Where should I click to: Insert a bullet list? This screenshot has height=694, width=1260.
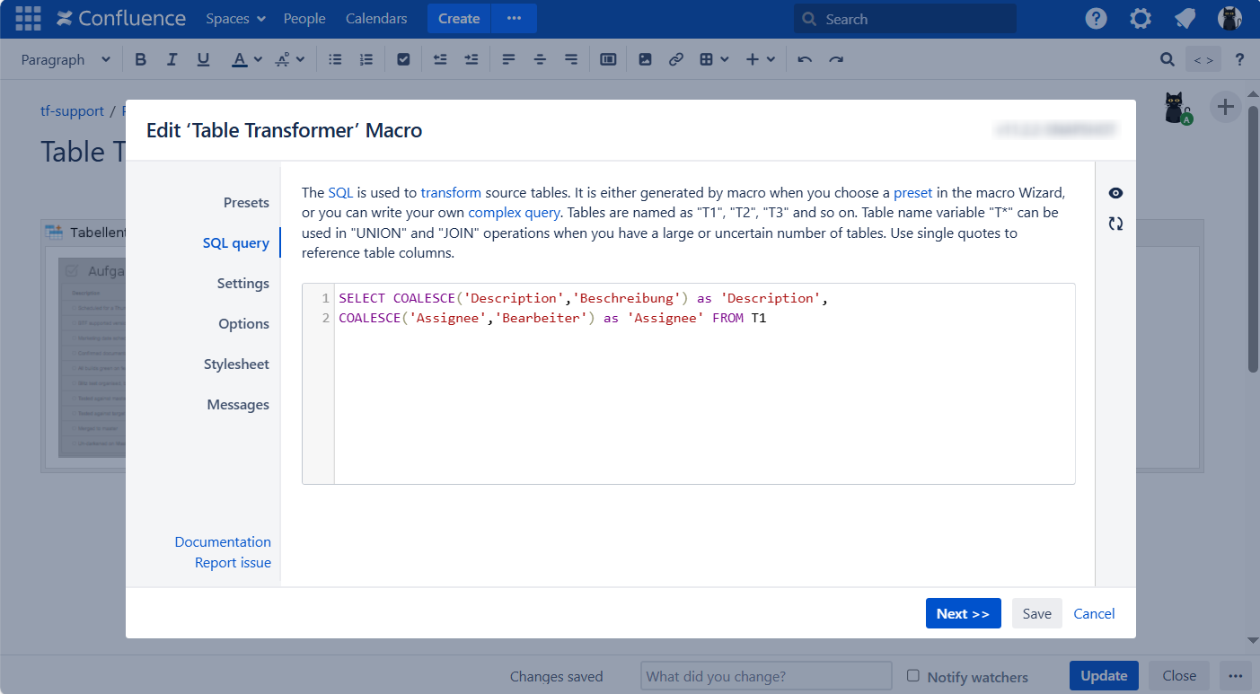pos(335,59)
